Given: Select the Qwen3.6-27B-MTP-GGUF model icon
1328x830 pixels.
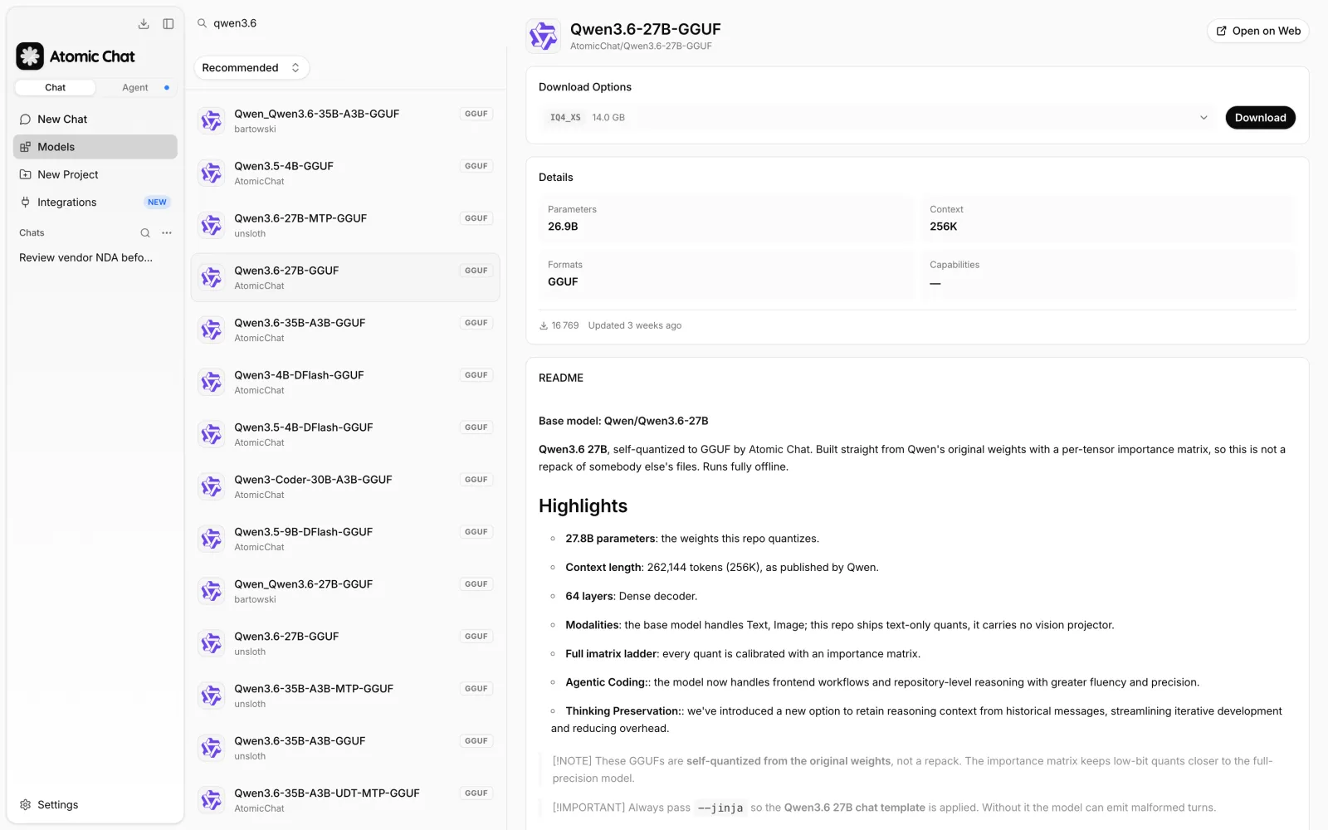Looking at the screenshot, I should tap(212, 225).
